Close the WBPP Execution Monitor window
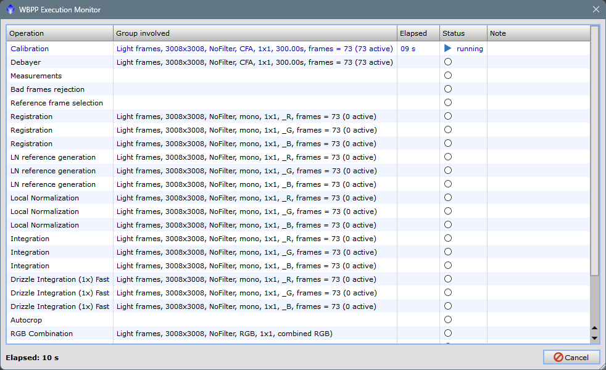This screenshot has width=606, height=370. 596,10
